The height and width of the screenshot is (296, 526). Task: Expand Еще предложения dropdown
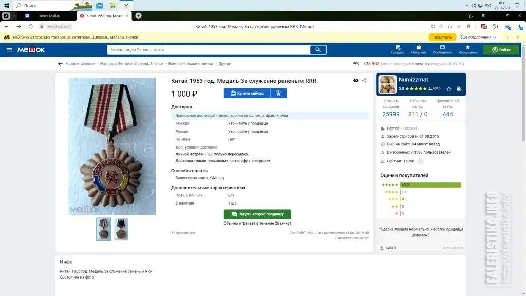pos(478,37)
